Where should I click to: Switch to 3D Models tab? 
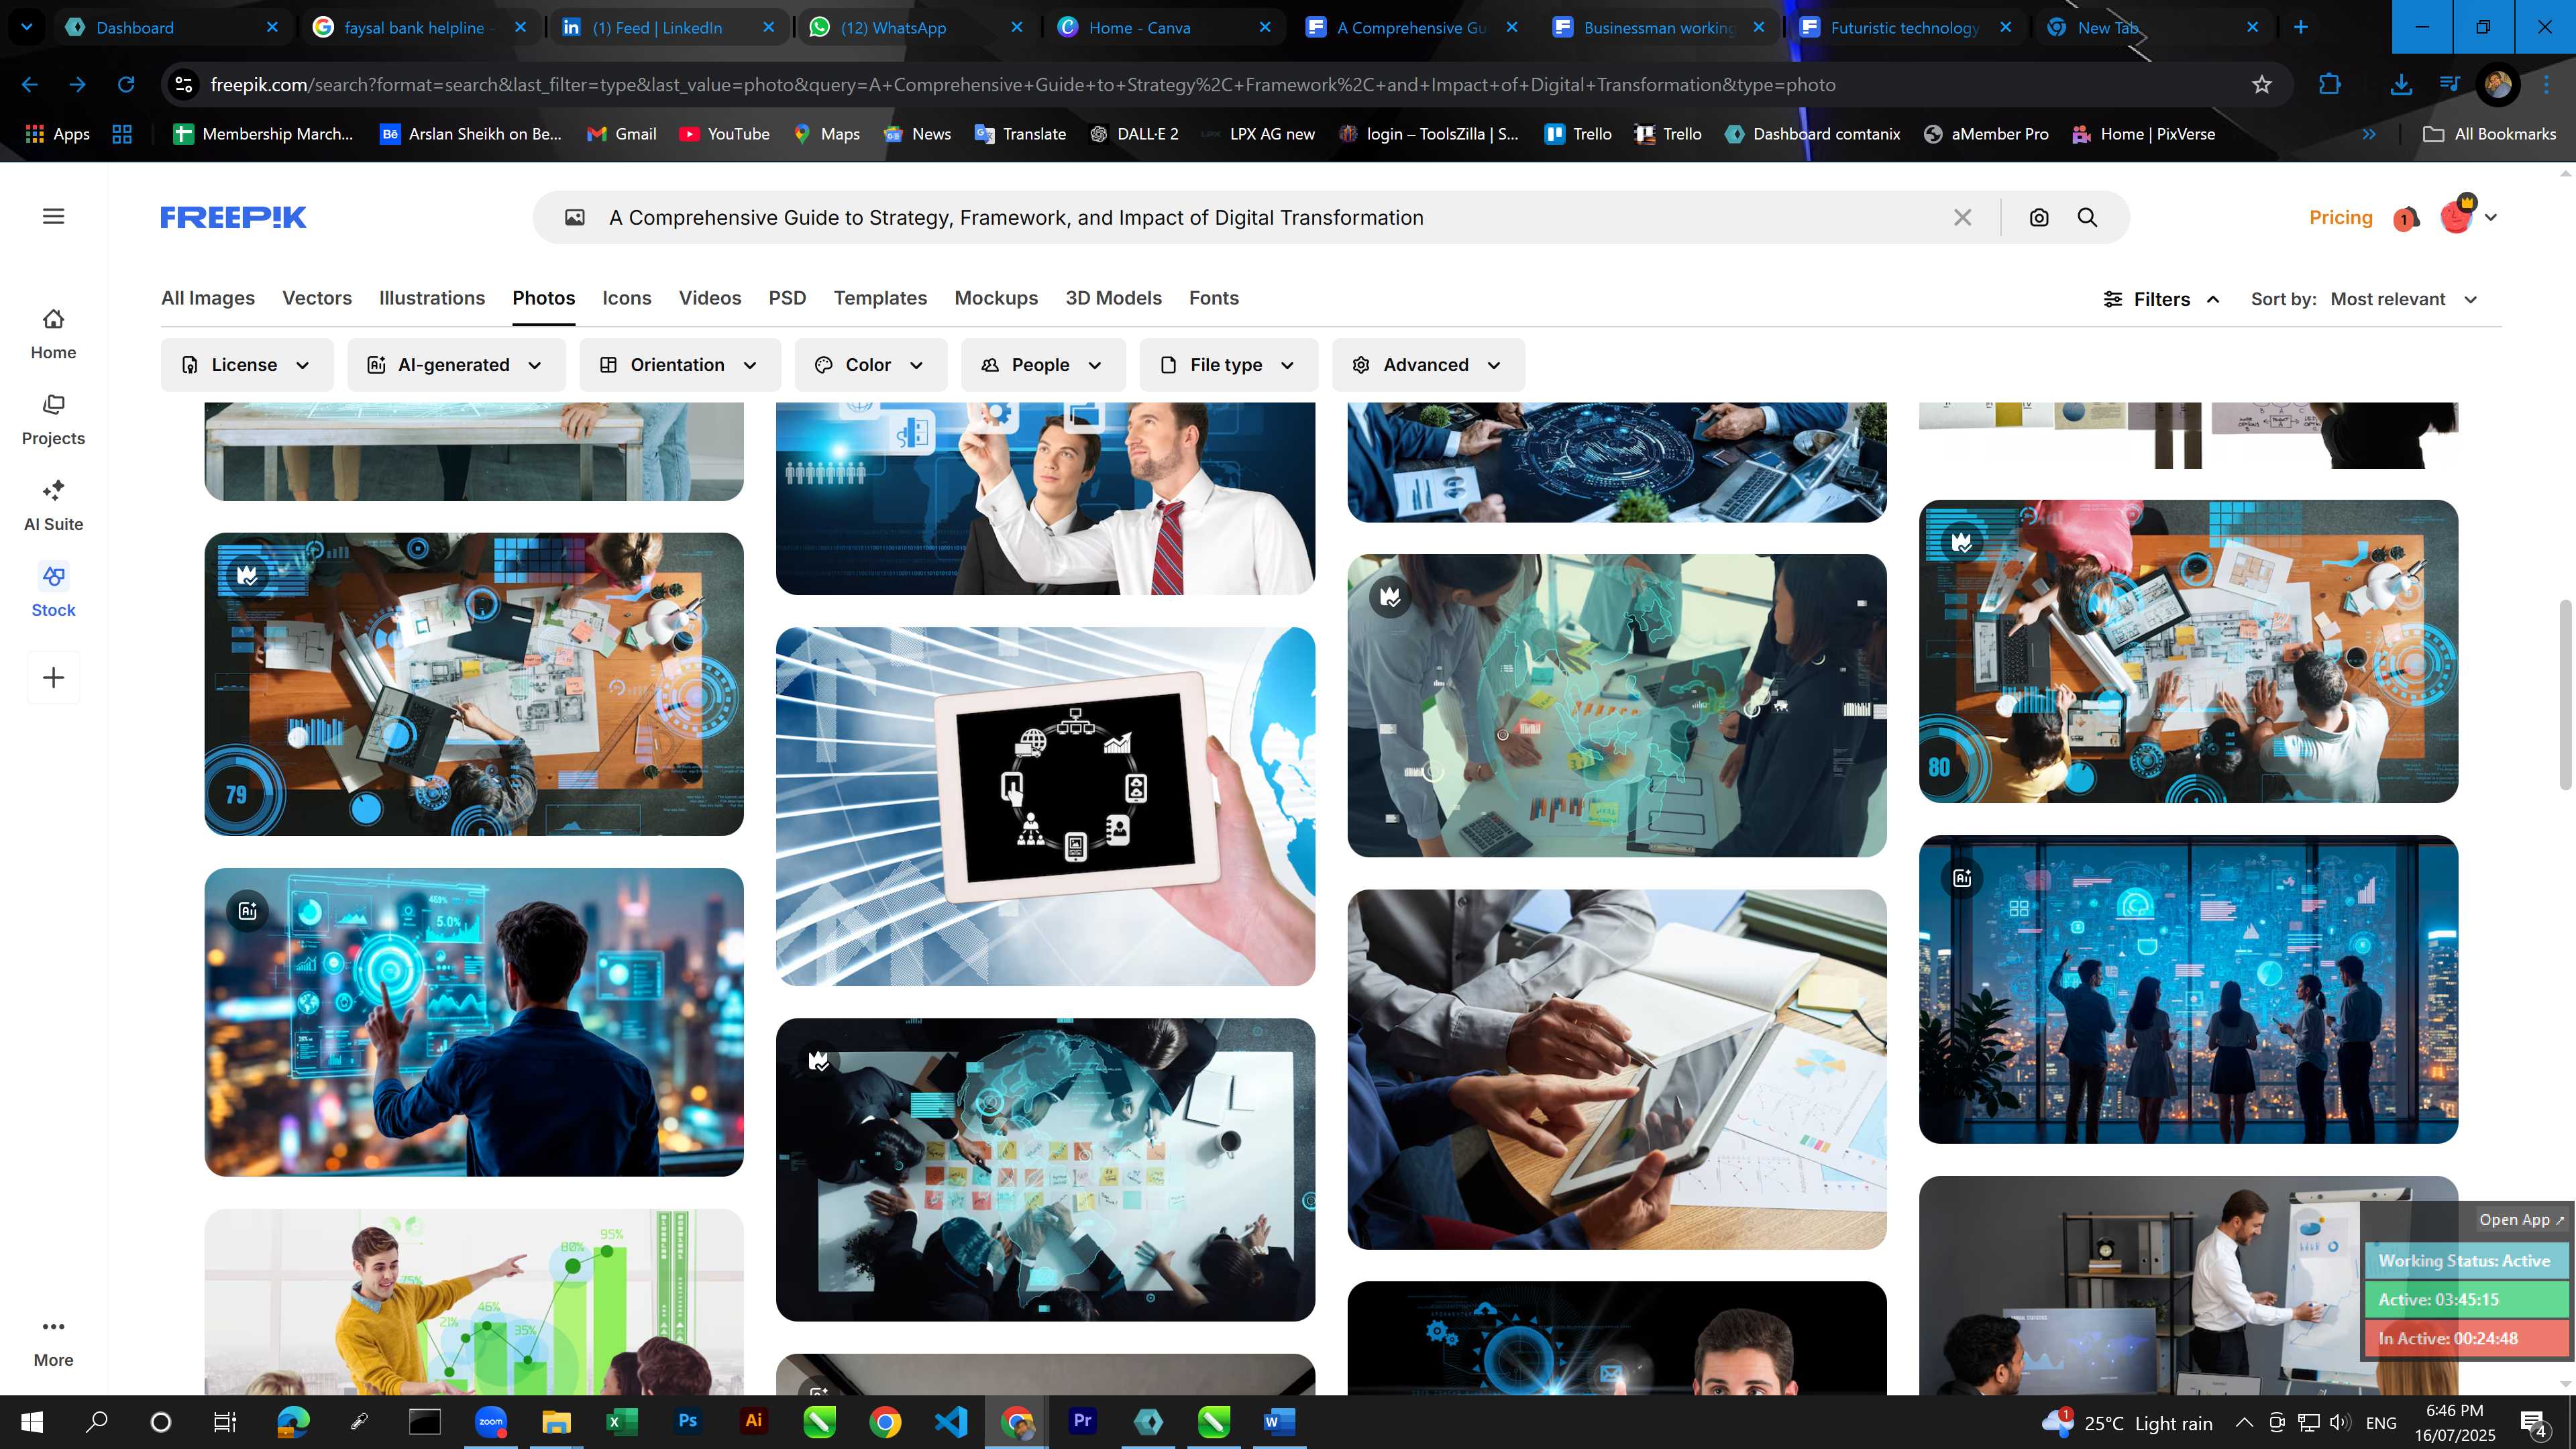(1113, 298)
